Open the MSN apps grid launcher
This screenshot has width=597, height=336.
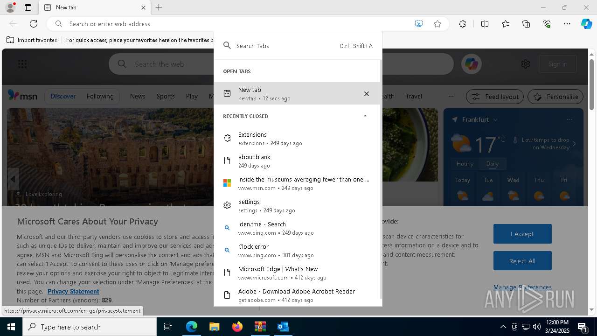coord(22,64)
